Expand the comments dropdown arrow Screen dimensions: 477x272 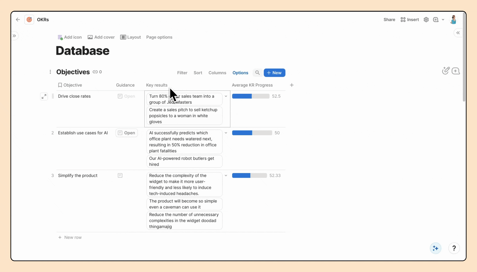point(443,20)
